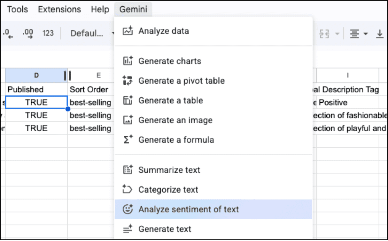Click the decrease decimal places icon

pyautogui.click(x=9, y=33)
